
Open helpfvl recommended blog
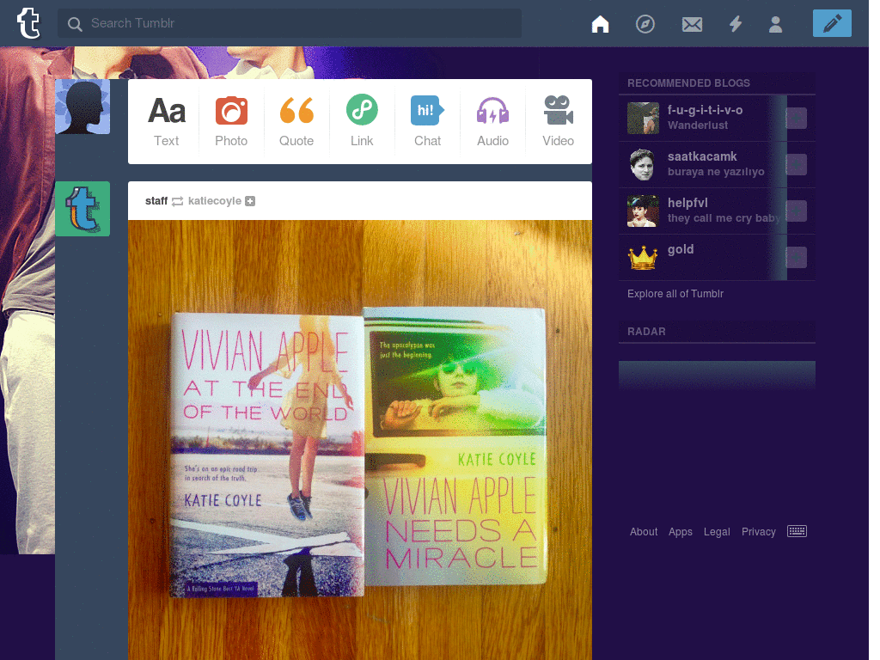pos(687,203)
